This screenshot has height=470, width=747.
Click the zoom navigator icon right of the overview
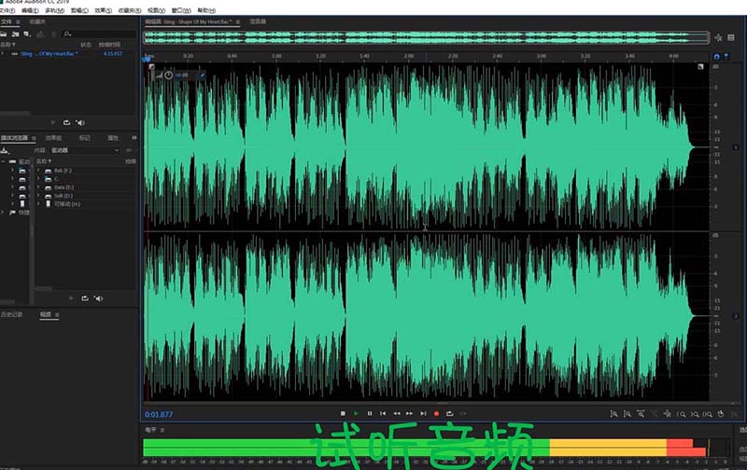[x=718, y=37]
